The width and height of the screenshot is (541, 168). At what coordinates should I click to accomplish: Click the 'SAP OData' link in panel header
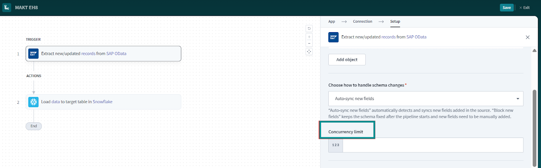pos(416,37)
